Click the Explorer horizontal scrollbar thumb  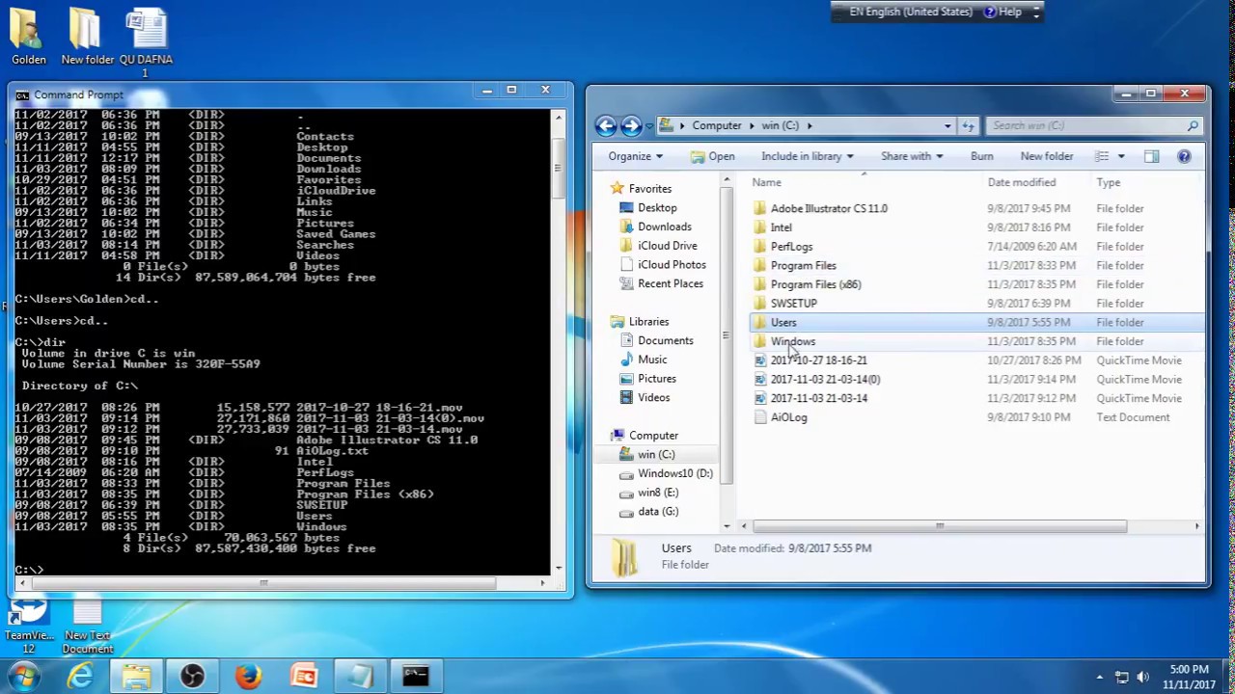[939, 526]
